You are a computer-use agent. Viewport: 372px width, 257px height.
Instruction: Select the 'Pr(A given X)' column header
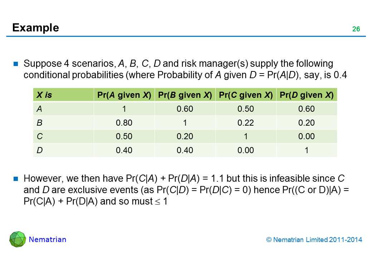(x=124, y=95)
